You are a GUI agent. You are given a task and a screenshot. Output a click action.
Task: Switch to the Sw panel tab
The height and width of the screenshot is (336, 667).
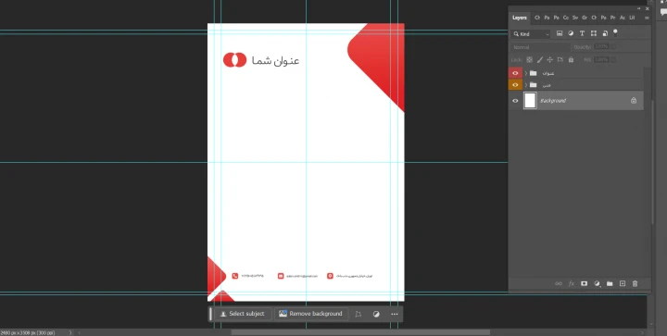pos(575,18)
